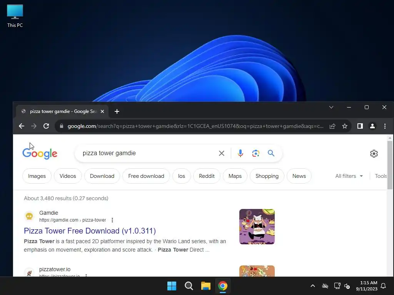This screenshot has width=394, height=295.
Task: Click the About 3,480 results text
Action: click(66, 199)
